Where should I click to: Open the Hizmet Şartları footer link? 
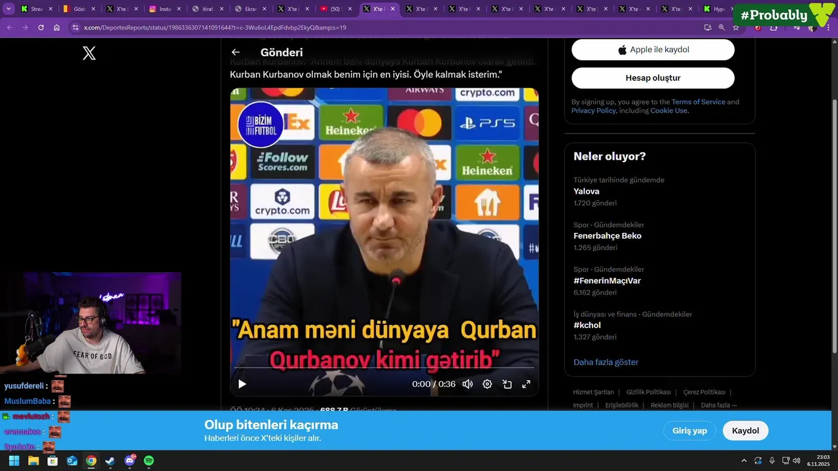tap(593, 392)
